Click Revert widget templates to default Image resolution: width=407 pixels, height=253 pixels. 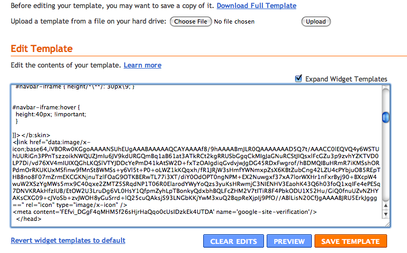[x=68, y=240]
